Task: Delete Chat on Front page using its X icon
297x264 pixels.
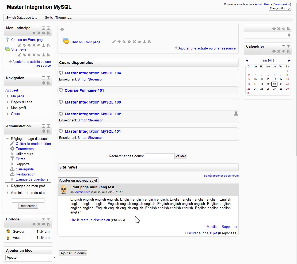Action: 134,42
